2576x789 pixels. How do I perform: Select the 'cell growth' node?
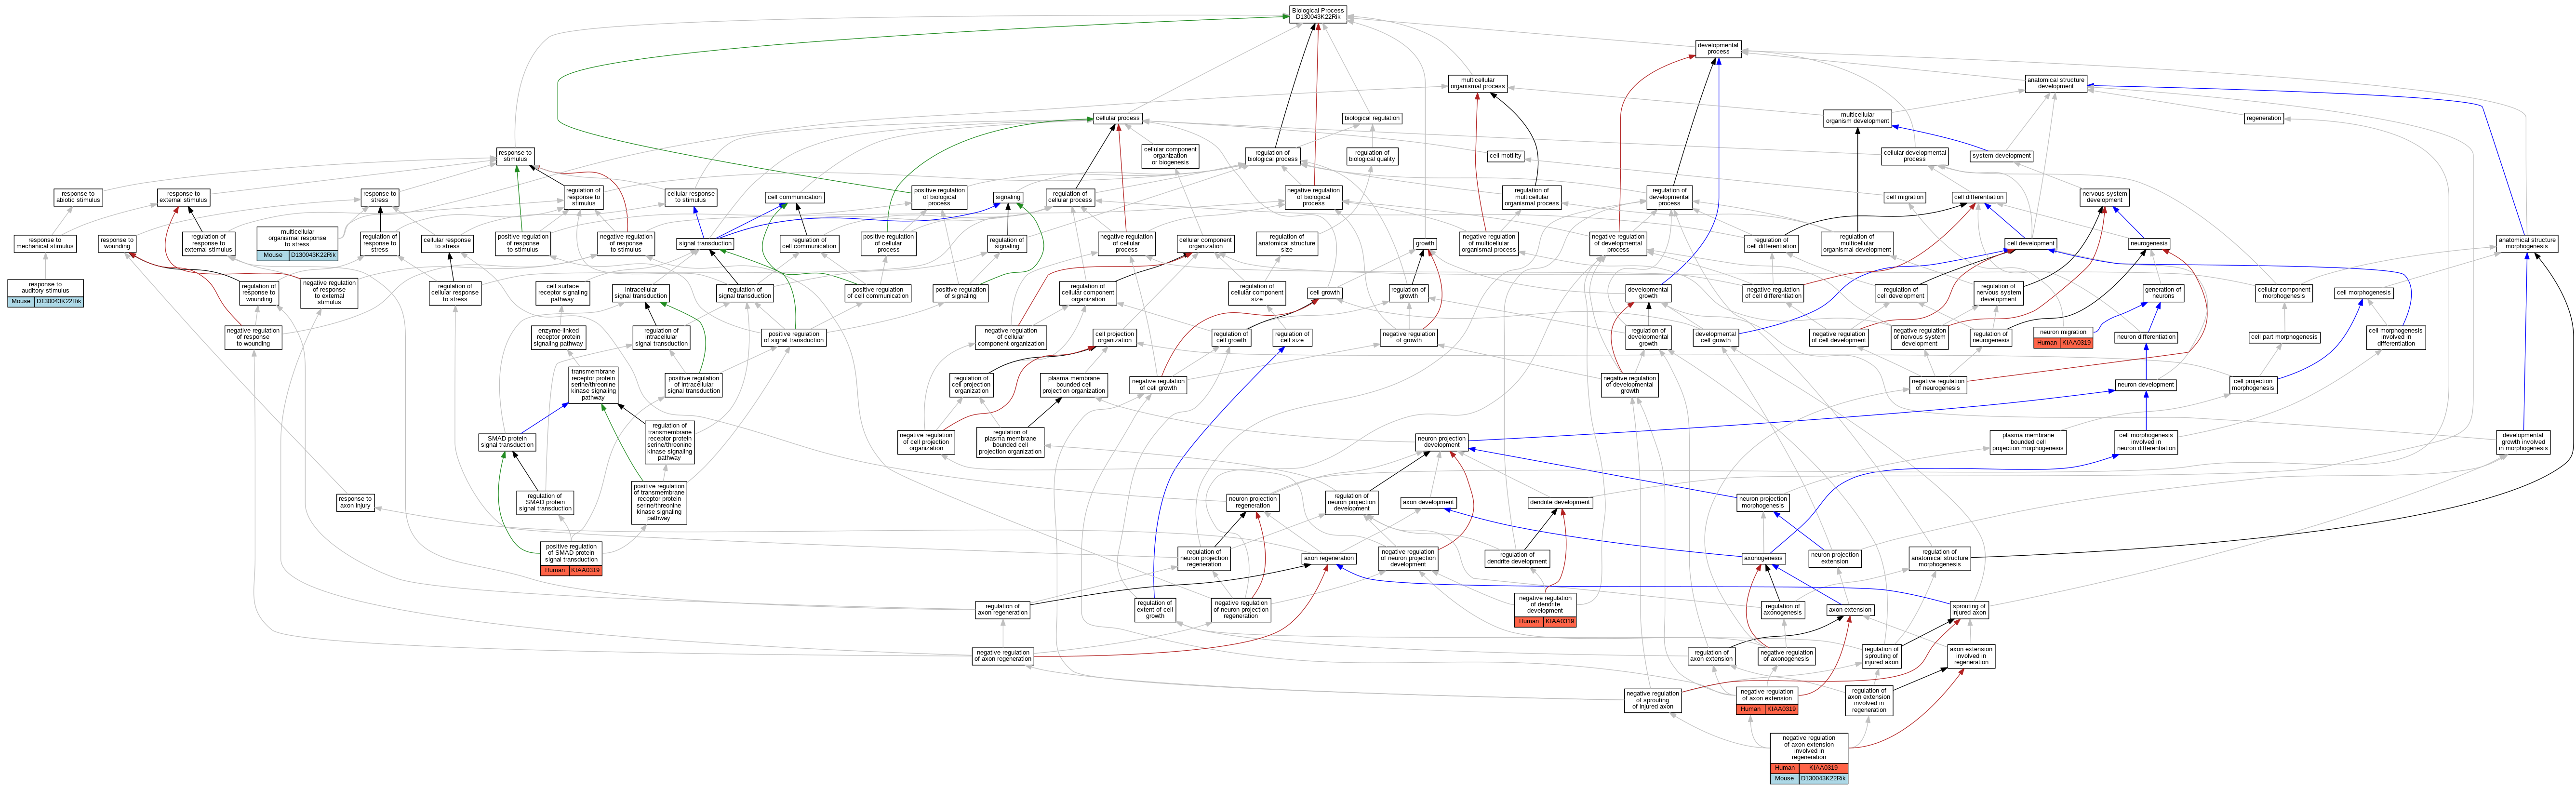point(1324,293)
